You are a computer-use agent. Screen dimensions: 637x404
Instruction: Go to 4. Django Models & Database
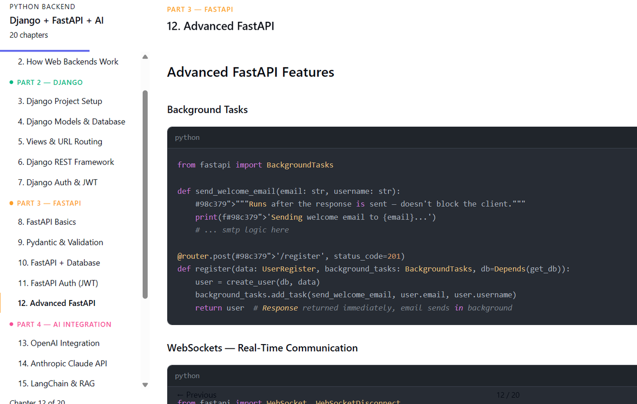72,121
